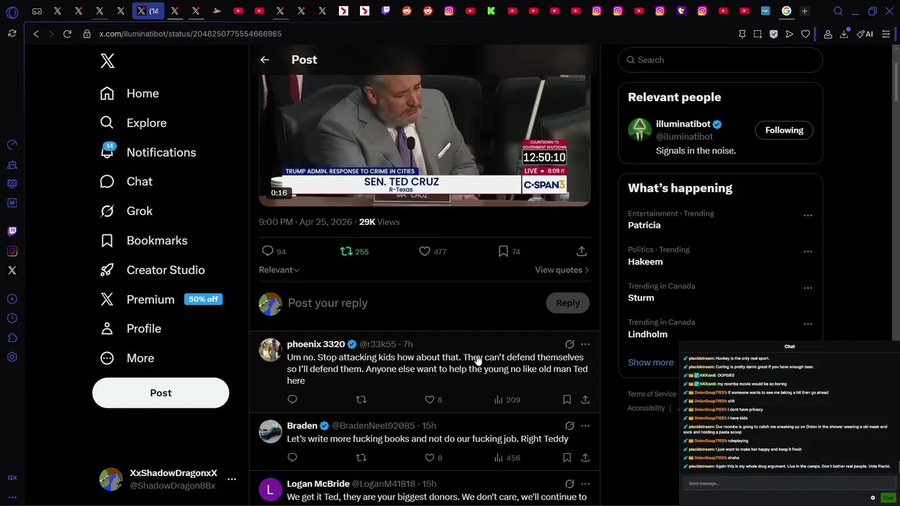The image size is (900, 506).
Task: Open Notifications with 14 badge
Action: pos(148,153)
